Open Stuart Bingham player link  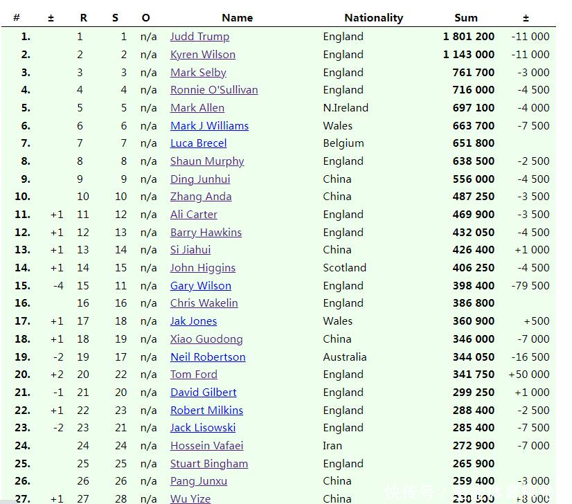(209, 464)
